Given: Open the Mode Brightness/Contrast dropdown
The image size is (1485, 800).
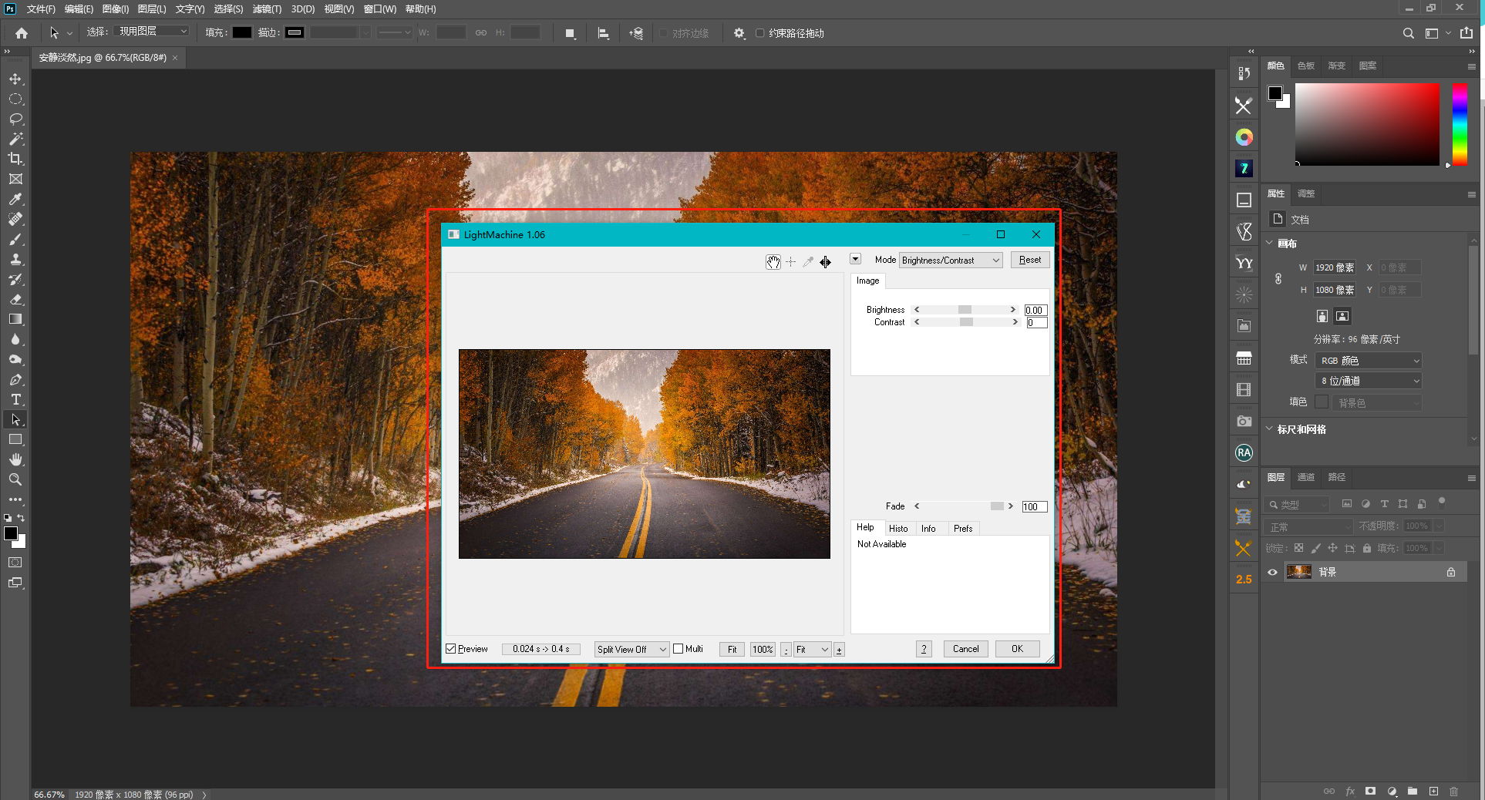Looking at the screenshot, I should coord(951,261).
